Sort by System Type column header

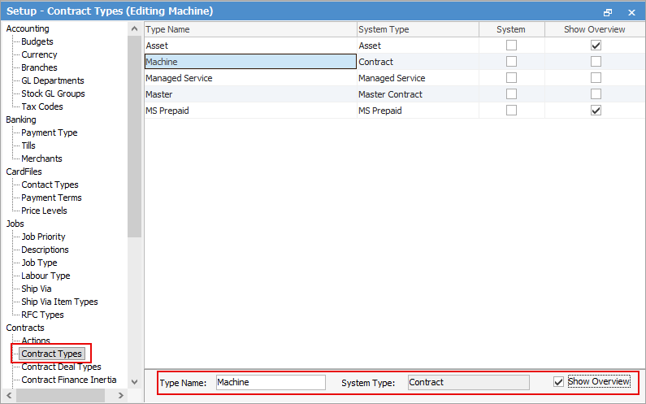[x=418, y=29]
